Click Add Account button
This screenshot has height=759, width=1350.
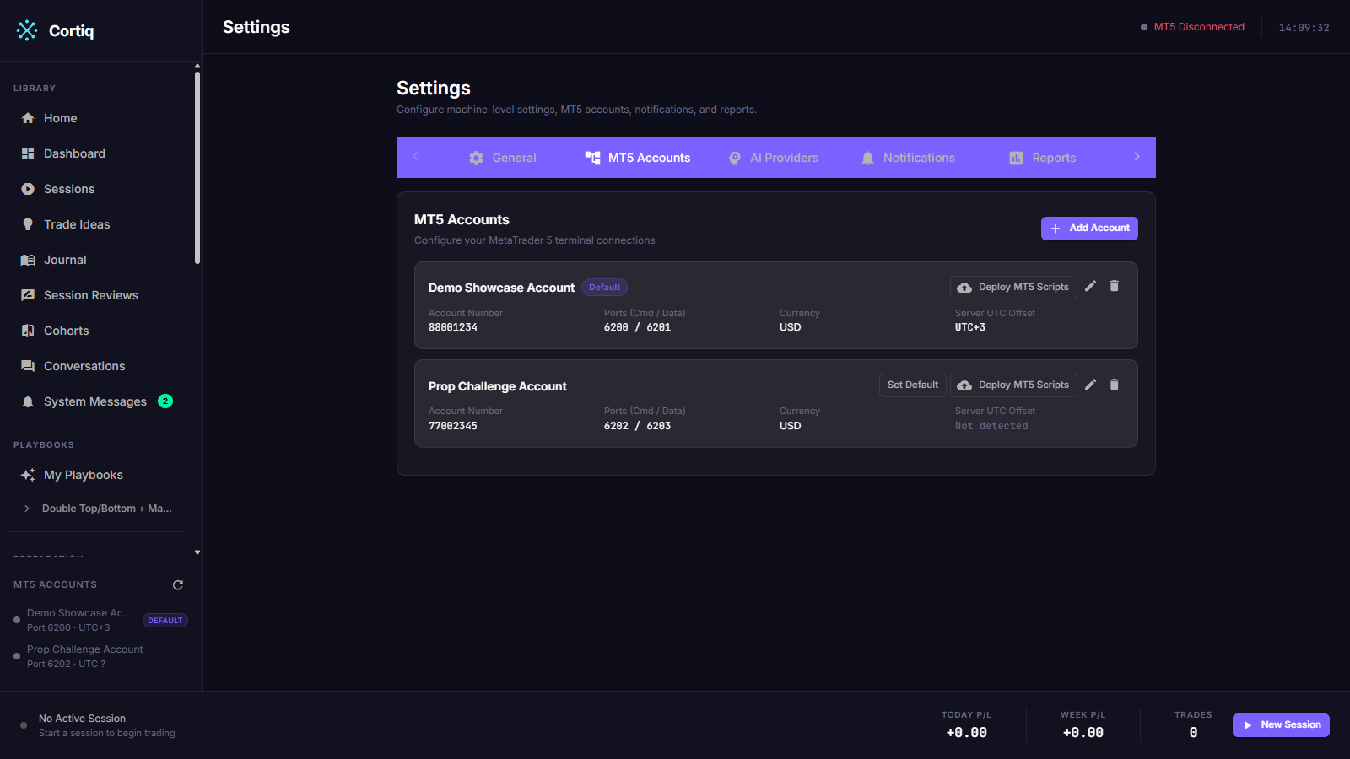pyautogui.click(x=1089, y=229)
